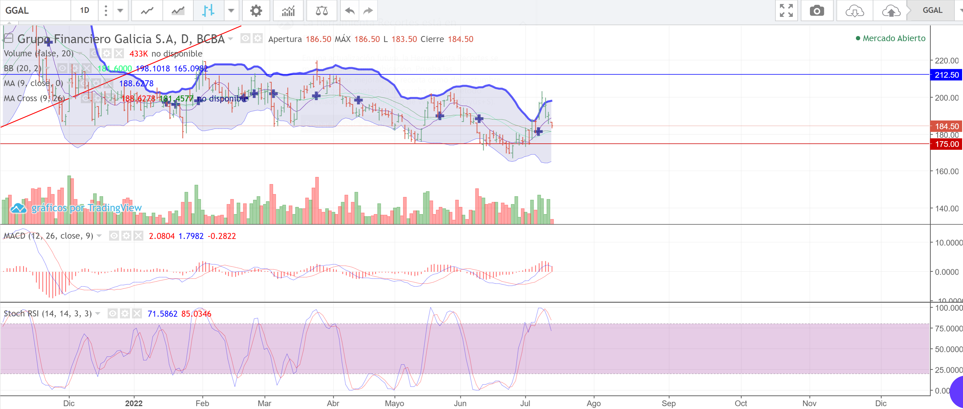Click the 2022 label on time axis
963x409 pixels.
point(133,403)
